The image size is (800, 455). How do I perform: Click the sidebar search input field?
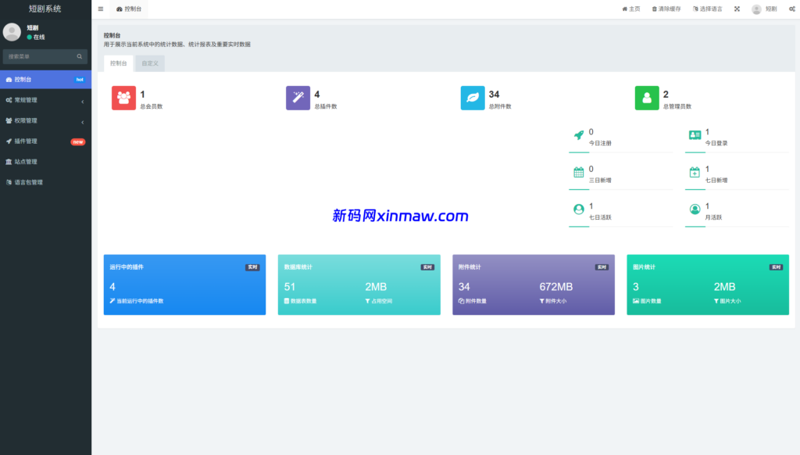[39, 57]
